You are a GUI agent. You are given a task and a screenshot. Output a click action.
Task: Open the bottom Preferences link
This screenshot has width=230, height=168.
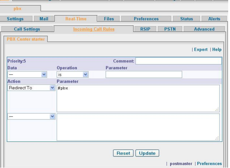point(209,164)
